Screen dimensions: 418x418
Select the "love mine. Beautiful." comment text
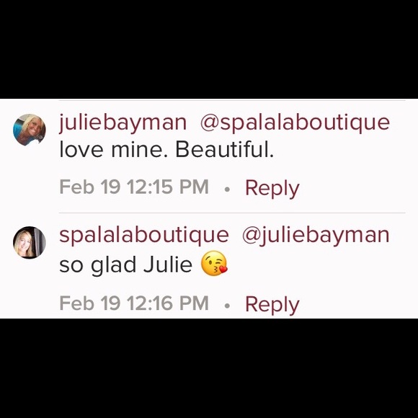(x=166, y=150)
